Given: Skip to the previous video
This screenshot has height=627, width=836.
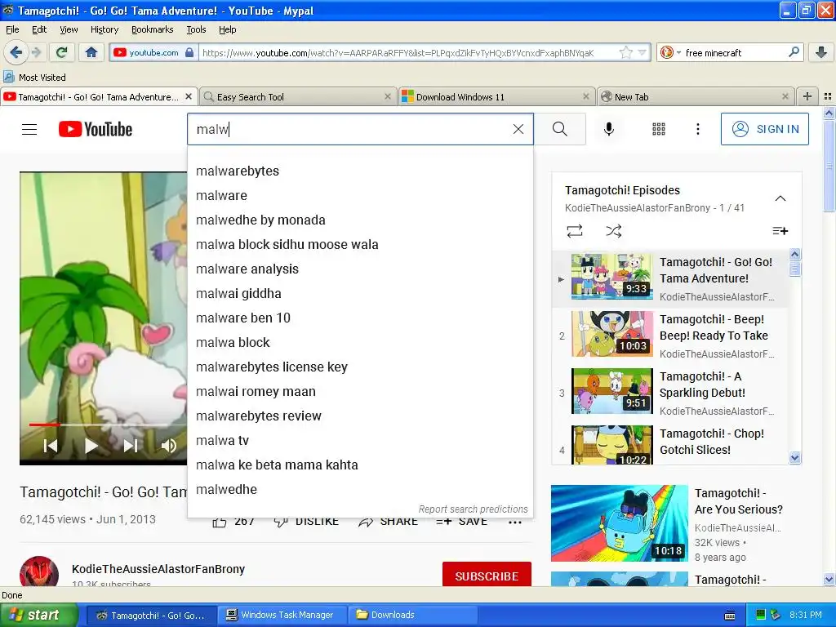Looking at the screenshot, I should click(50, 446).
